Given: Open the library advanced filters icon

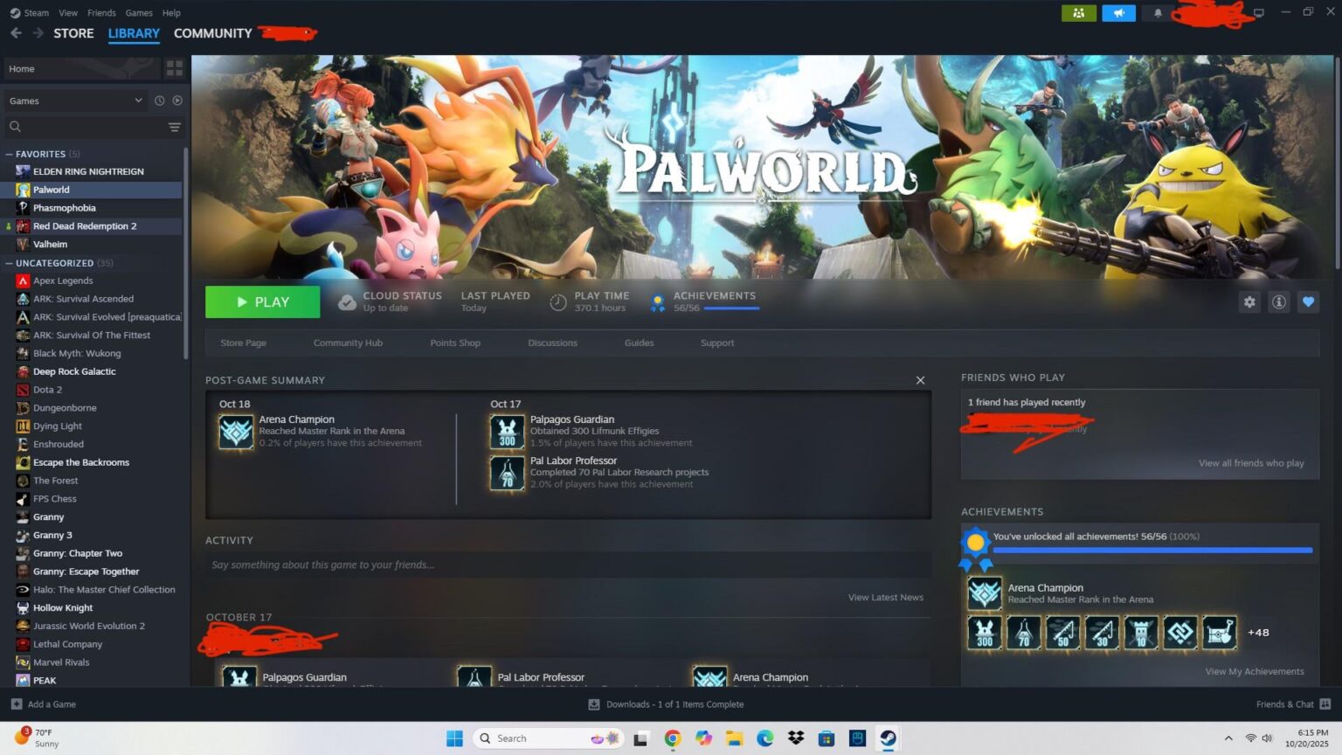Looking at the screenshot, I should (x=175, y=127).
